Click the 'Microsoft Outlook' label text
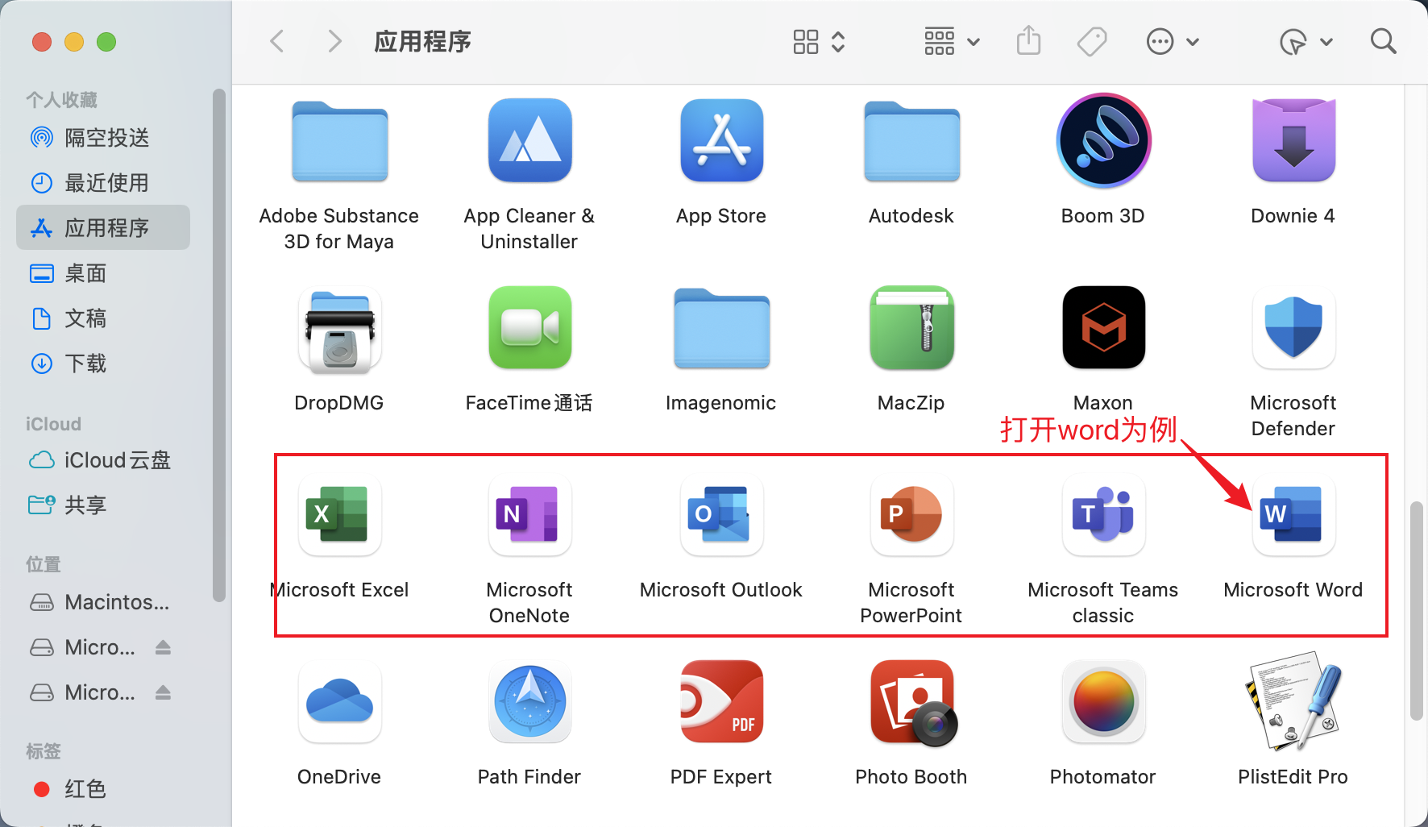 [721, 590]
